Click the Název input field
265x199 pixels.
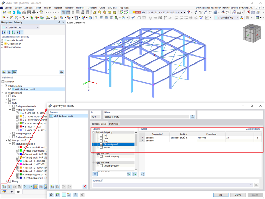click(x=146, y=117)
